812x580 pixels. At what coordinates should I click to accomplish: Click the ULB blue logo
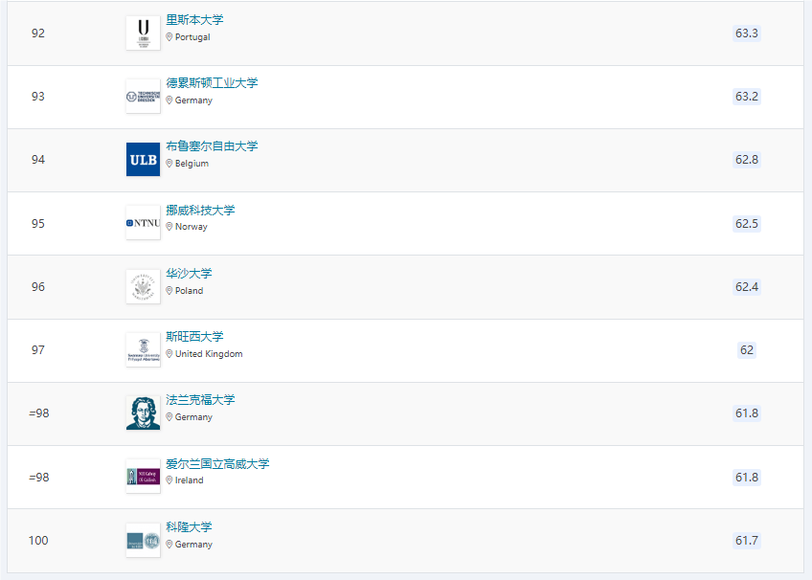[x=143, y=160]
